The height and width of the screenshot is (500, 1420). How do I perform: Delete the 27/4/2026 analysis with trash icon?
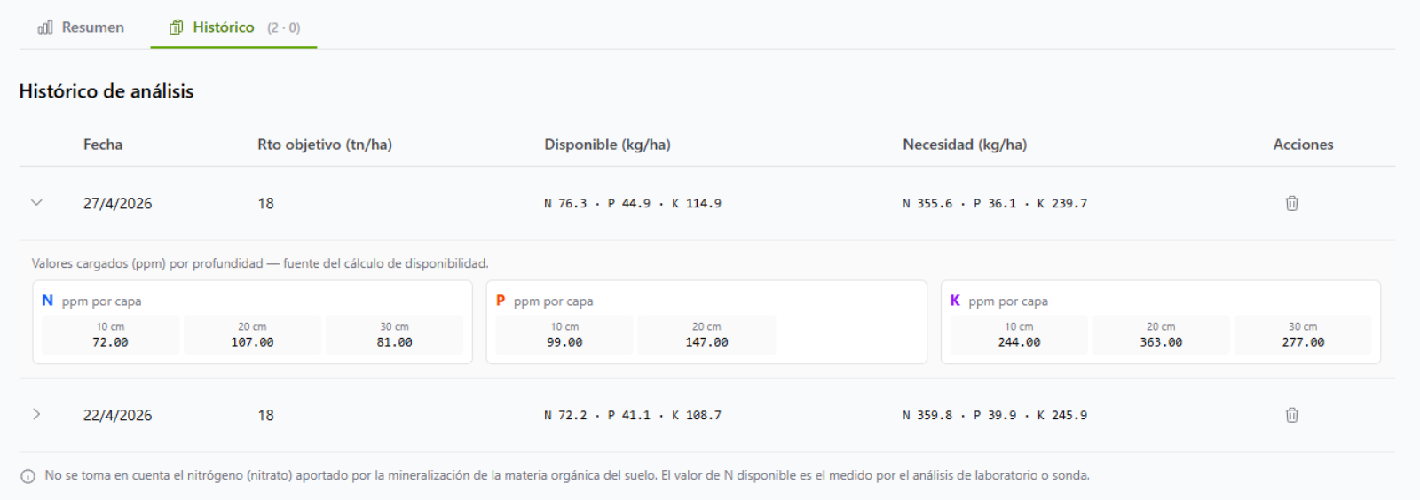[1291, 203]
